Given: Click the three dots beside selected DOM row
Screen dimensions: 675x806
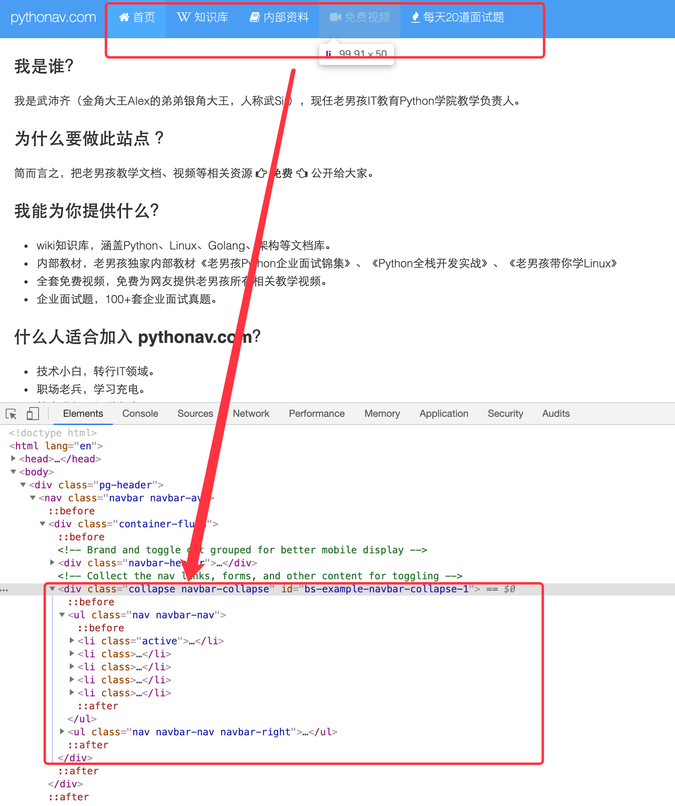Looking at the screenshot, I should tap(4, 589).
